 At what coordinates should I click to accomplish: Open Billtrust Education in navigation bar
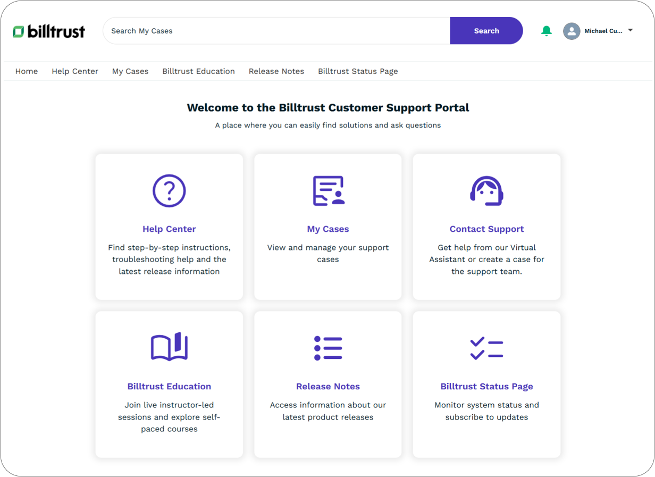(198, 71)
